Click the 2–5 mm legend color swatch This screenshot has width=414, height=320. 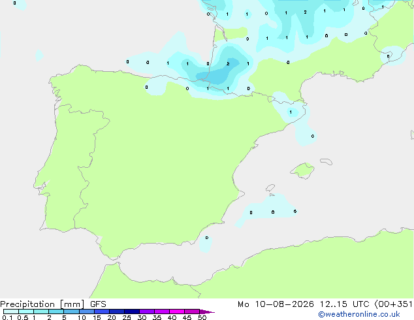coord(56,312)
